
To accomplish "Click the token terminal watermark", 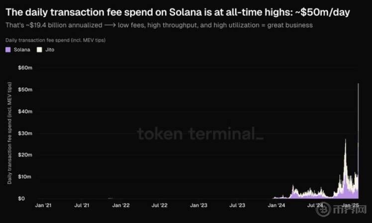I will point(200,134).
